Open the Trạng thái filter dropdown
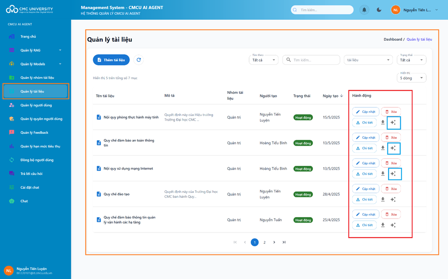Viewport: 448px width, 279px height. tap(411, 60)
